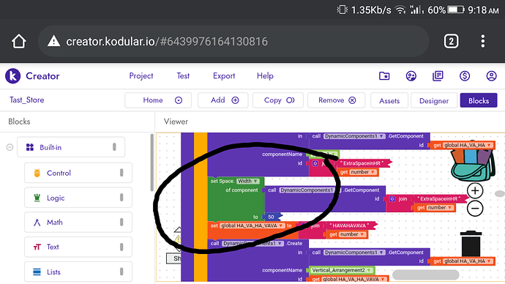The height and width of the screenshot is (284, 505).
Task: Click the Kodular Creator logo icon
Action: tap(13, 76)
